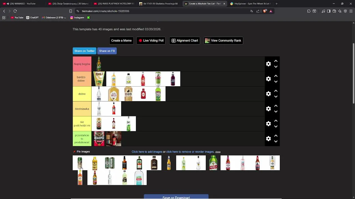Move średniawka tier up with arrow
Screen dimensions: 355x199
[276, 106]
